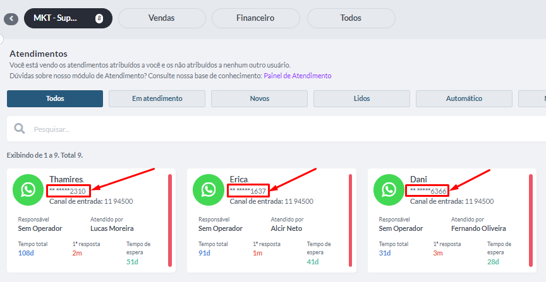Click the 28d waiting time value
546x282 pixels.
pyautogui.click(x=493, y=262)
